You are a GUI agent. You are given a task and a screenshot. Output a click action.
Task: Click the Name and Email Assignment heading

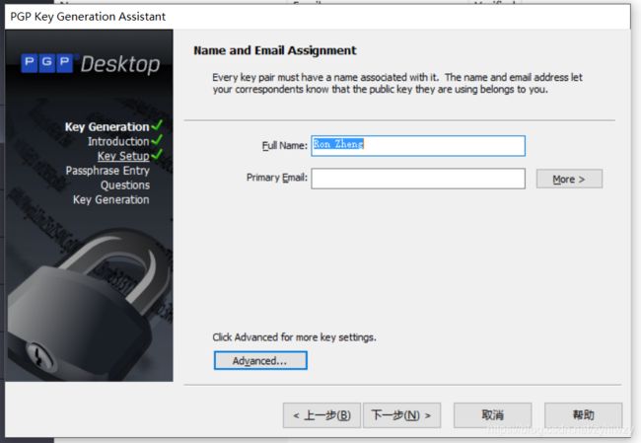click(x=275, y=50)
